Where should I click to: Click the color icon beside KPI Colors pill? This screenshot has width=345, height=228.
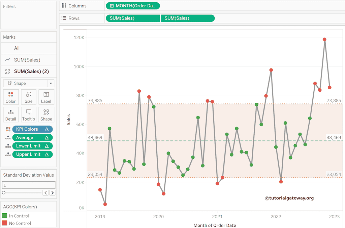8,129
